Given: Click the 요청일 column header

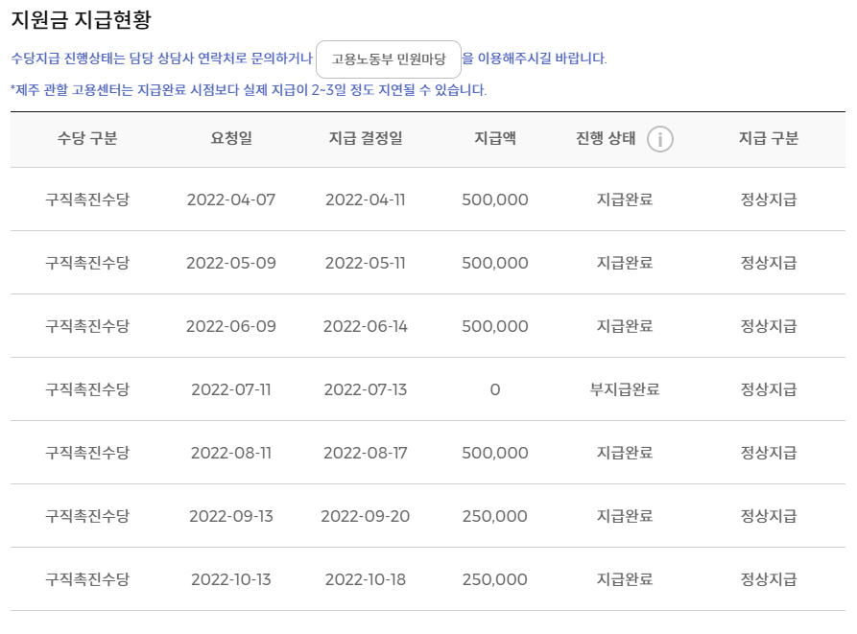Looking at the screenshot, I should (x=233, y=138).
